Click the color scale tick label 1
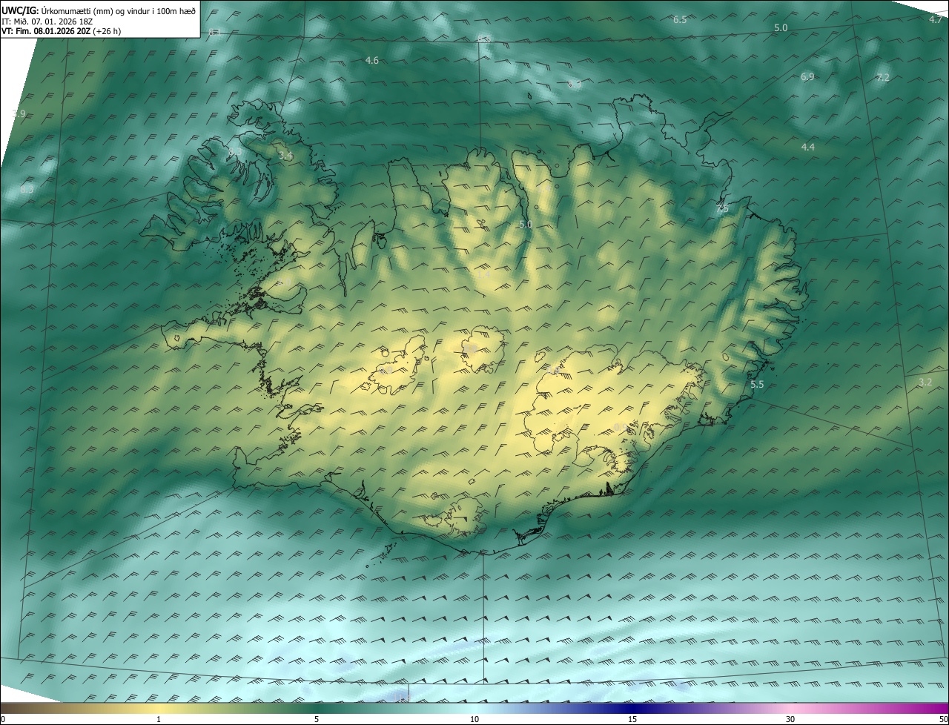Image resolution: width=949 pixels, height=725 pixels. (x=159, y=719)
